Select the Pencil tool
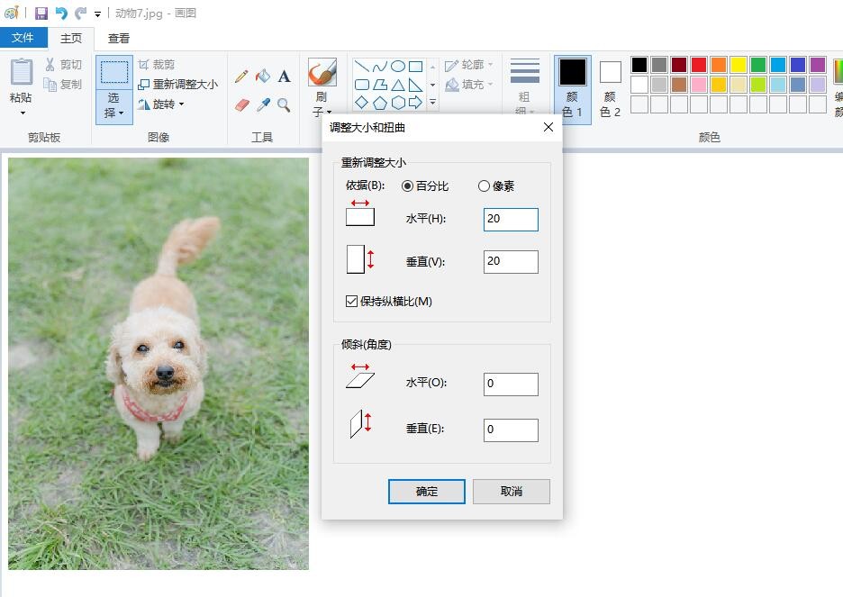This screenshot has width=843, height=597. (x=241, y=77)
